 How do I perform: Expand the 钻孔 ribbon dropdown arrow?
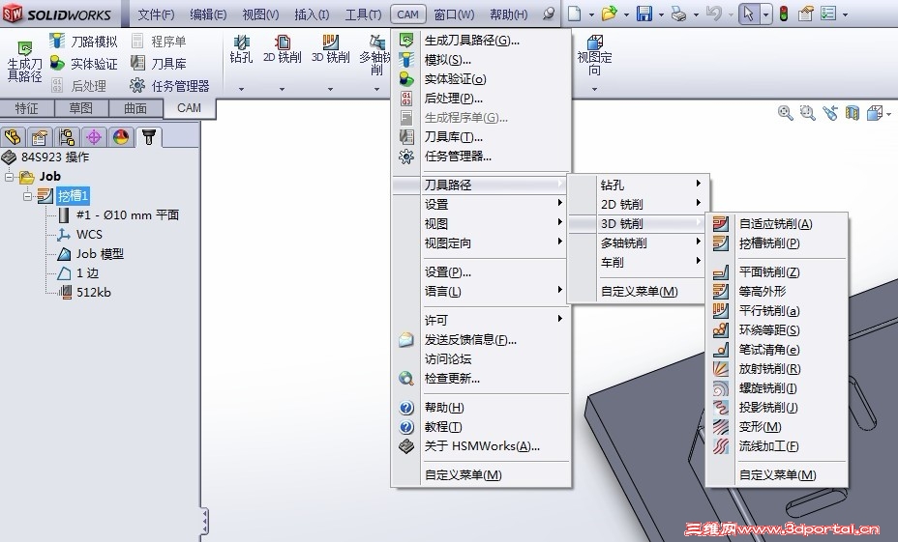click(241, 89)
